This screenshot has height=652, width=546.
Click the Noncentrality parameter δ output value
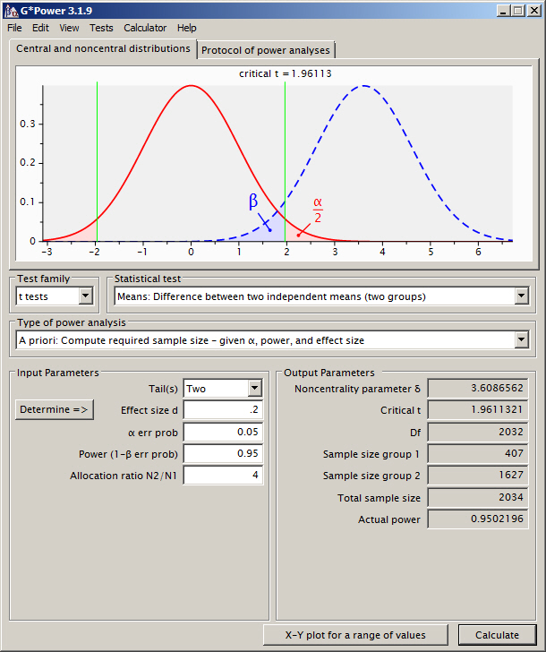click(478, 389)
